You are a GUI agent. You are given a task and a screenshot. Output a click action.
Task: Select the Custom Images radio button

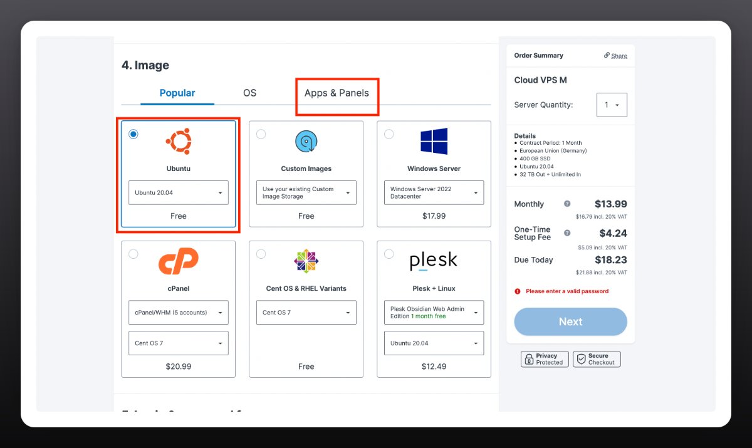click(261, 134)
